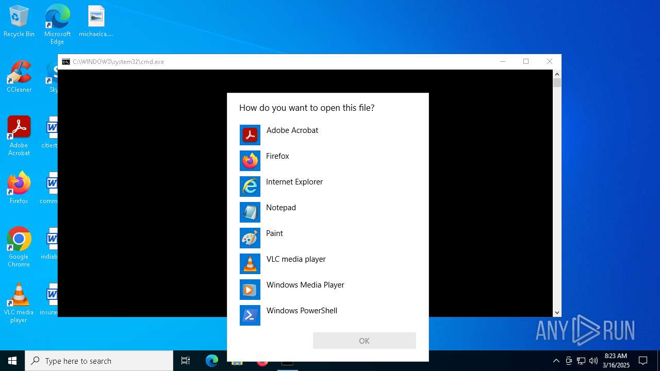Maximize the cmd.exe window
The width and height of the screenshot is (660, 371).
tap(526, 61)
